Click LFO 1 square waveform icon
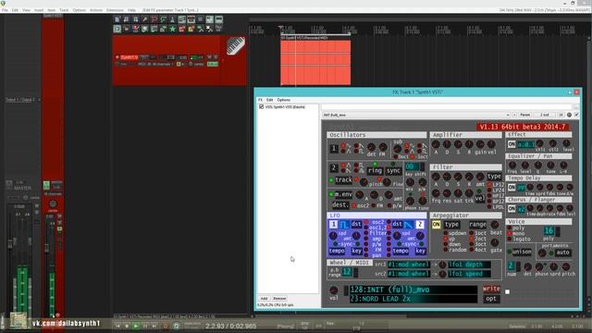The width and height of the screenshot is (592, 333). click(344, 225)
